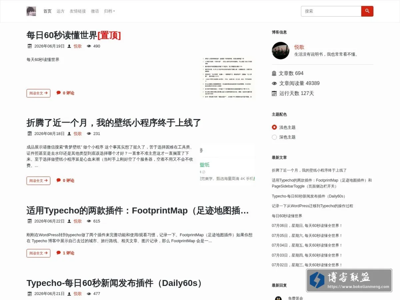
Task: Click the 文章阅读量 49389 statistic text
Action: (x=299, y=83)
